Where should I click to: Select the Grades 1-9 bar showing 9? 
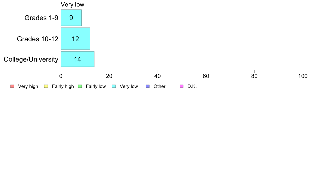pyautogui.click(x=71, y=17)
